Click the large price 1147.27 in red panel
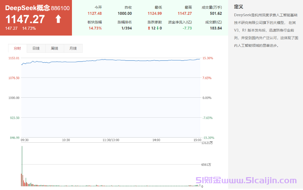The height and width of the screenshot is (190, 303). coord(25,19)
